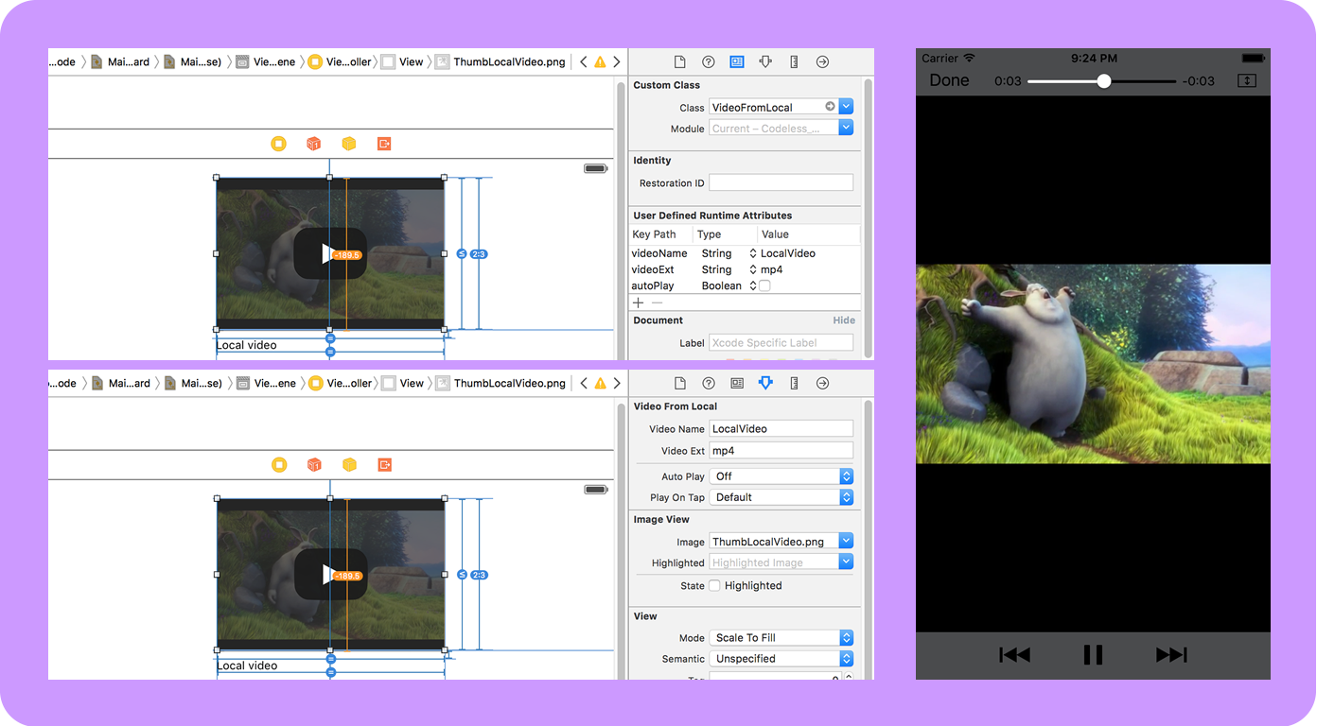Skip to previous track in simulator player

pyautogui.click(x=1014, y=654)
